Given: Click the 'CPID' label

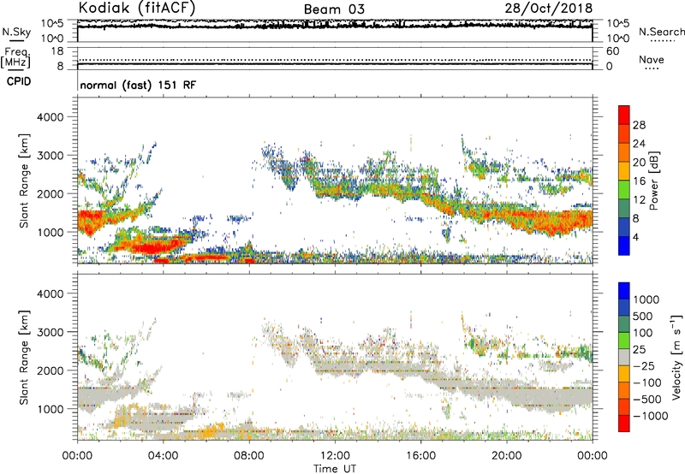Looking at the screenshot, I should coord(19,81).
